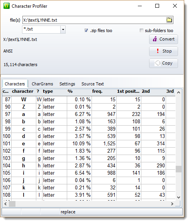The height and width of the screenshot is (223, 190).
Task: Click the Character Profiler app icon
Action: (x=7, y=6)
